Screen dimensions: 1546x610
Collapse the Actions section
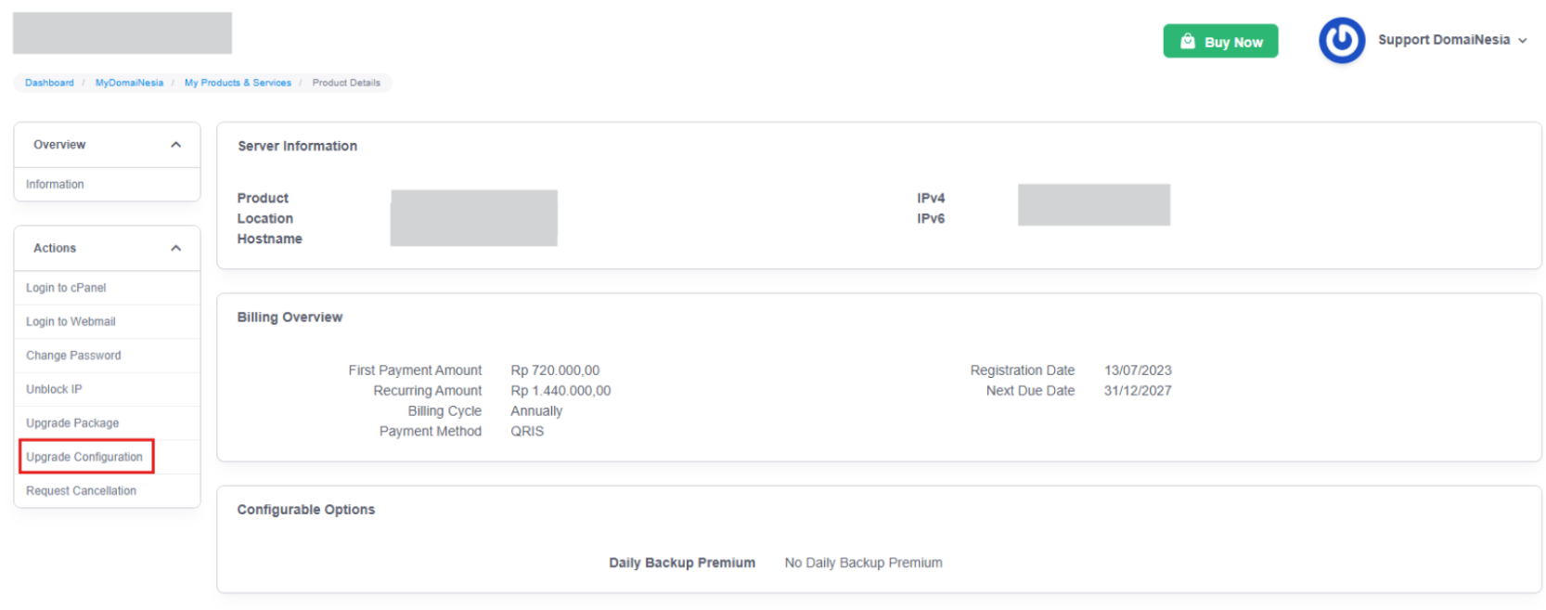175,247
